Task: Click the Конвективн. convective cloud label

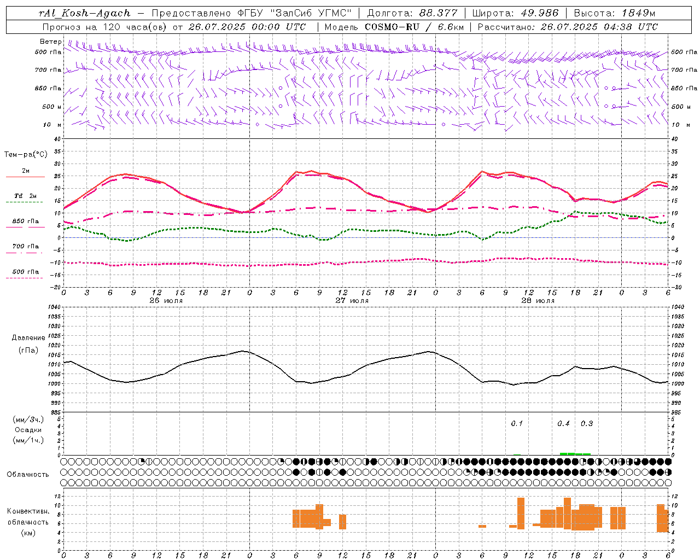Action: click(28, 511)
